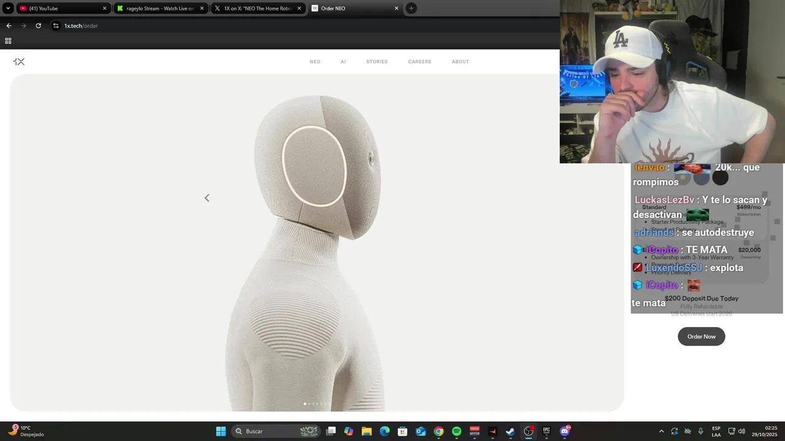Viewport: 785px width, 441px height.
Task: Open the STORIES navigation item
Action: coord(377,62)
